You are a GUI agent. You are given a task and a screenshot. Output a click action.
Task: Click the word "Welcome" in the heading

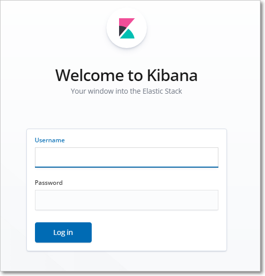pos(90,75)
